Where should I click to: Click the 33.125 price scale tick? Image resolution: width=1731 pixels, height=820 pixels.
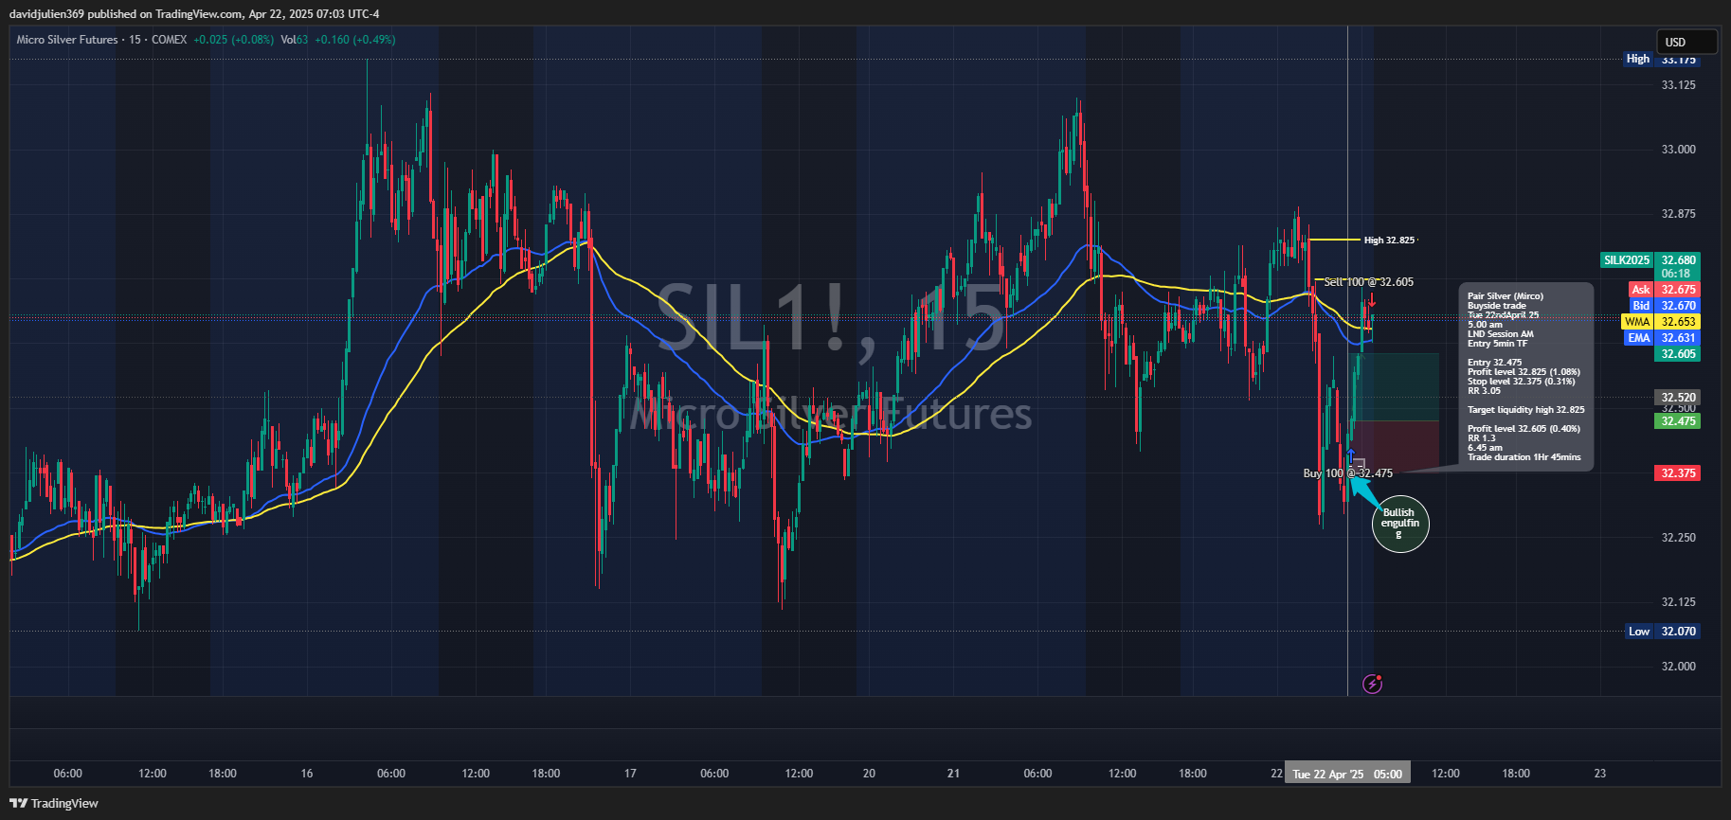point(1678,85)
